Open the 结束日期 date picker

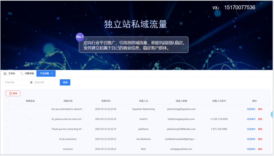pos(46,82)
